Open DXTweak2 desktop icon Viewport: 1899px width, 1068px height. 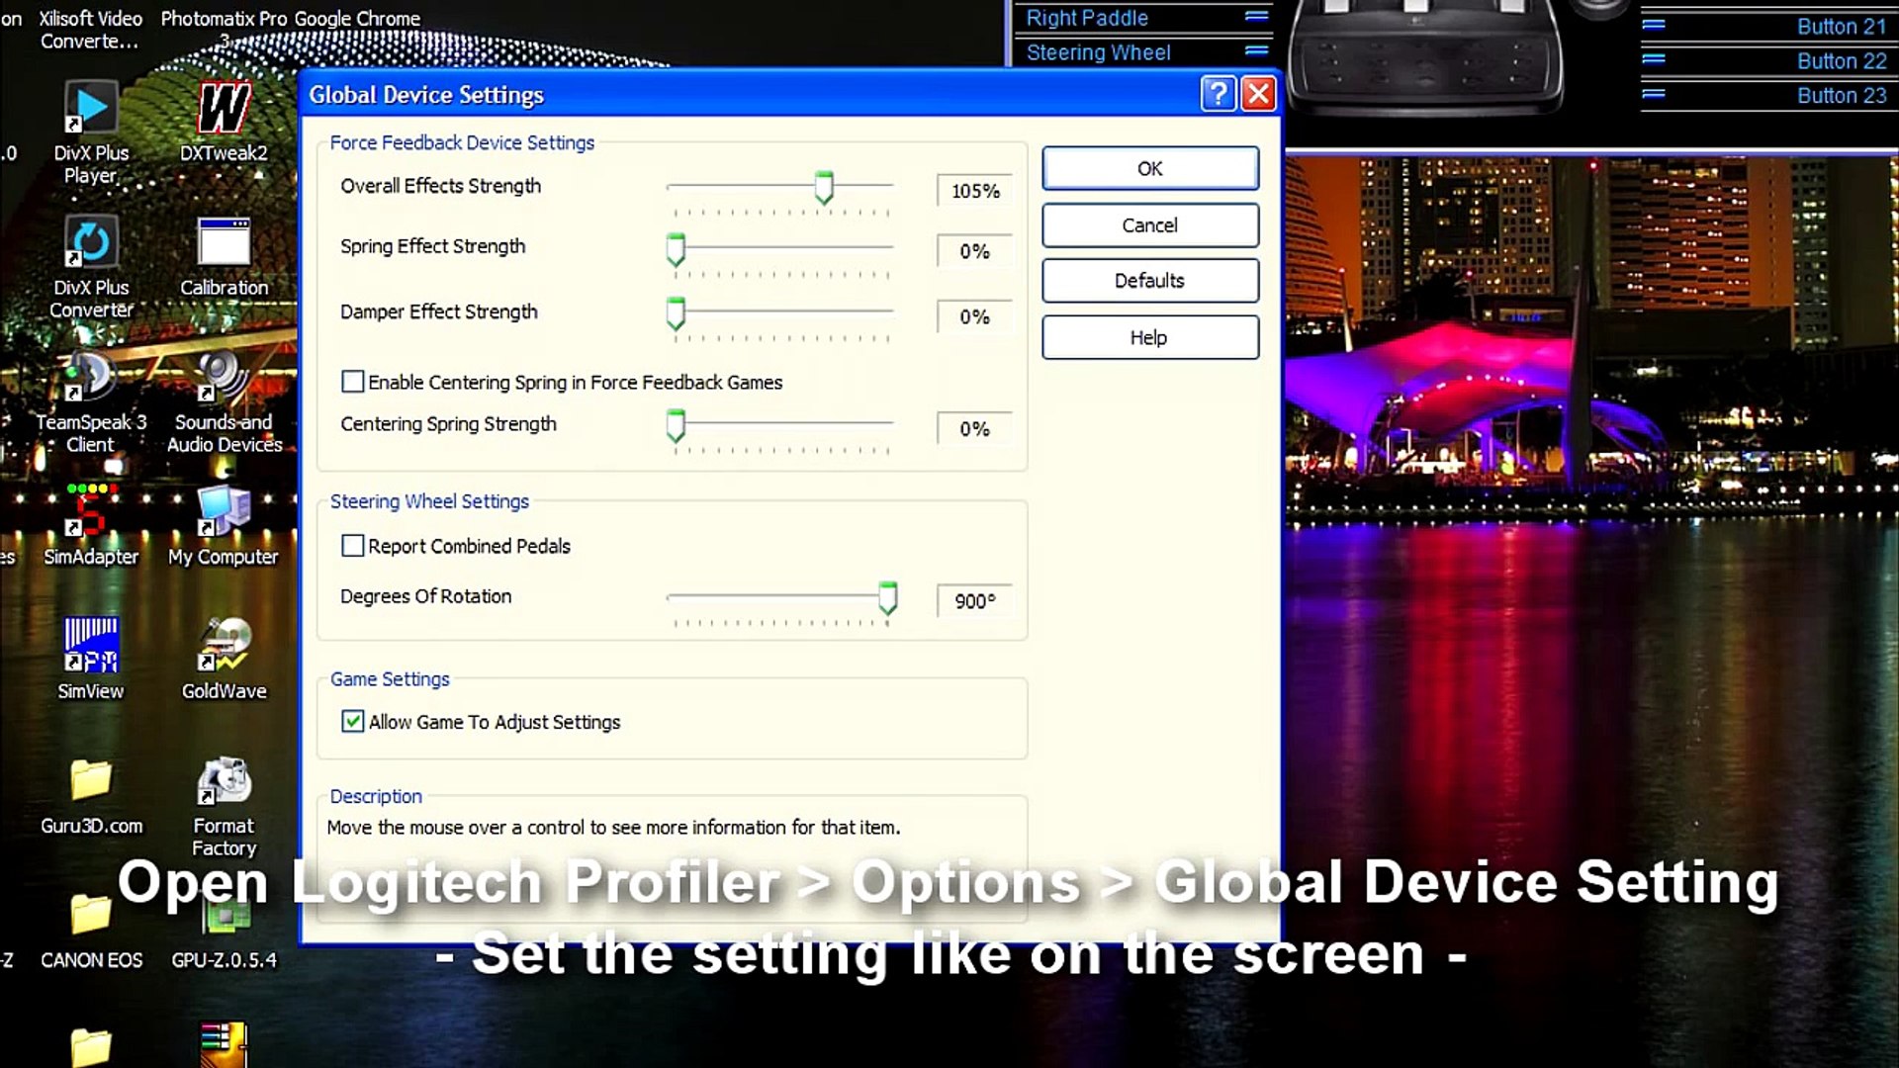pyautogui.click(x=224, y=109)
